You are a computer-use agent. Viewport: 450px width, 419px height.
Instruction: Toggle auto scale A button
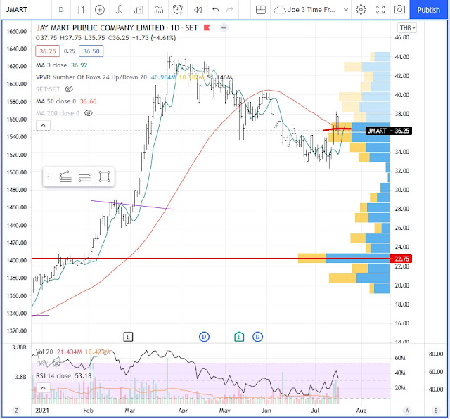pos(407,411)
